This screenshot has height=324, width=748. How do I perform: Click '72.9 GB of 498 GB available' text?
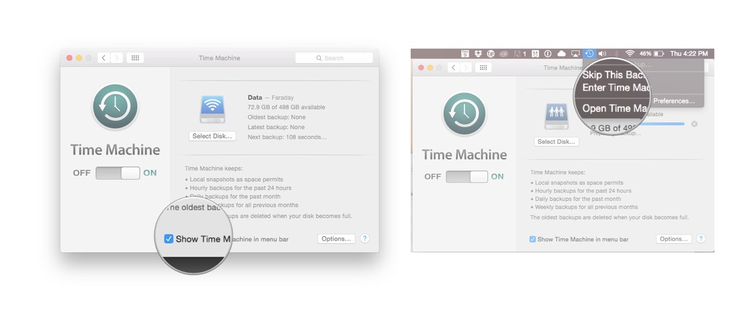[286, 107]
